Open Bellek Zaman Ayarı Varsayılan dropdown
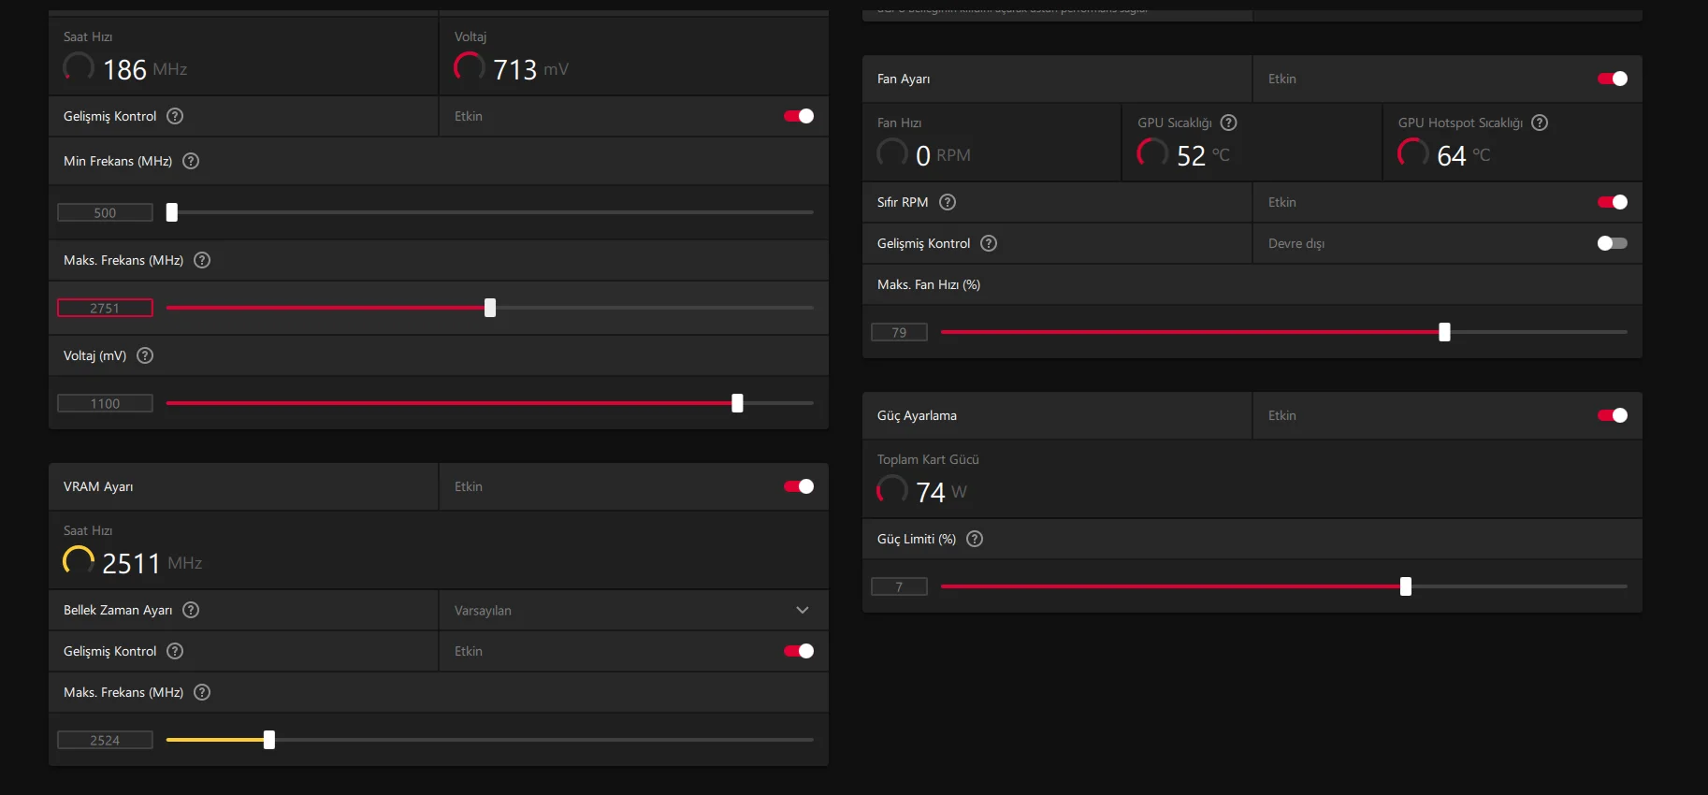The height and width of the screenshot is (795, 1708). pos(633,610)
